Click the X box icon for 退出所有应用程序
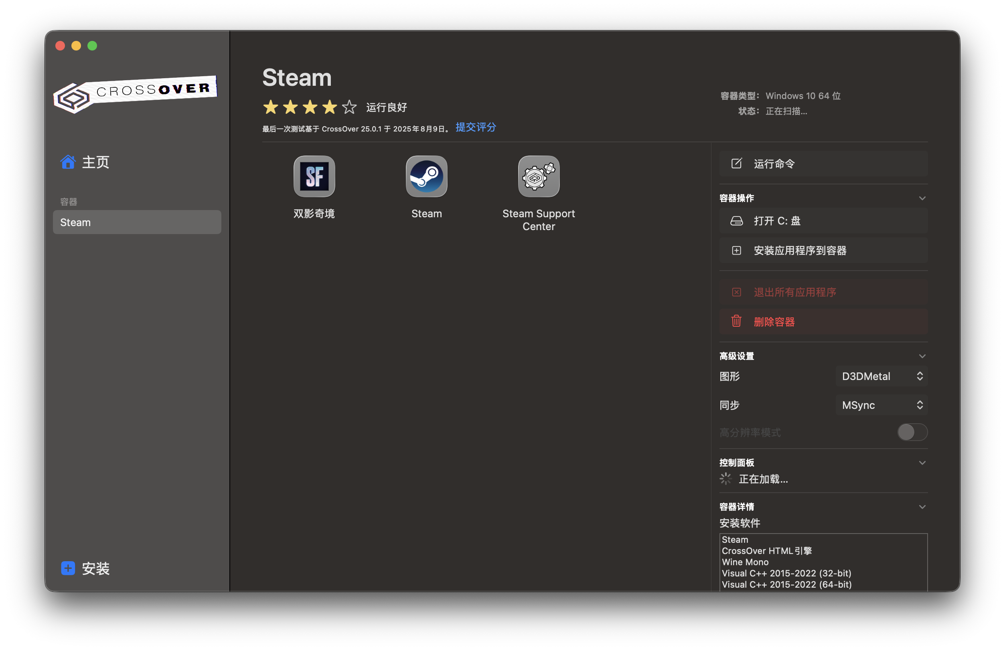Viewport: 1005px width, 651px height. coord(736,292)
